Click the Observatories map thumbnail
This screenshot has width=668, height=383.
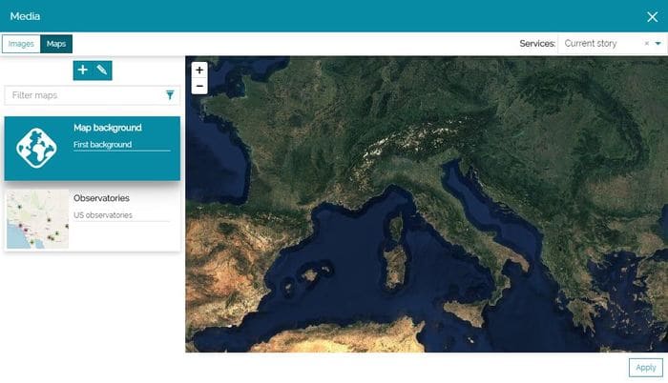coord(37,219)
